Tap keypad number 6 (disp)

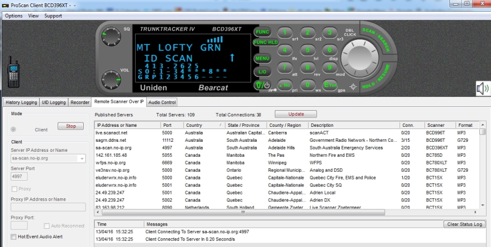pyautogui.click(x=329, y=50)
